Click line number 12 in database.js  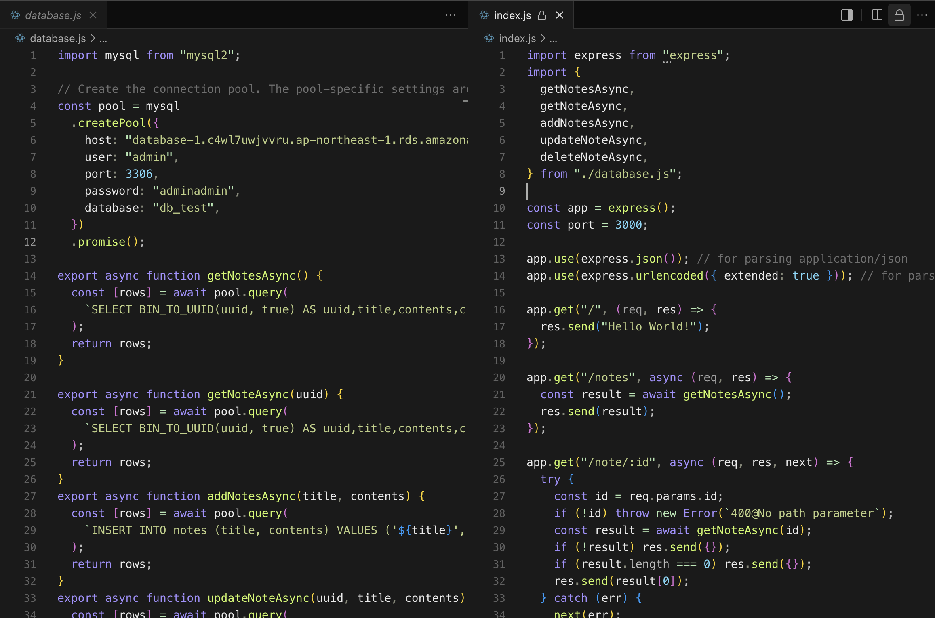pos(30,242)
